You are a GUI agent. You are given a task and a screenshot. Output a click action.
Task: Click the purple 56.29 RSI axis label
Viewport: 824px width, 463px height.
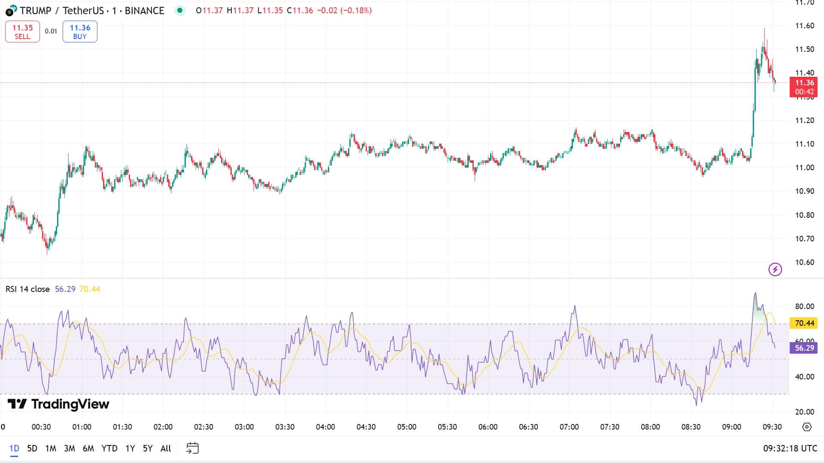click(804, 348)
